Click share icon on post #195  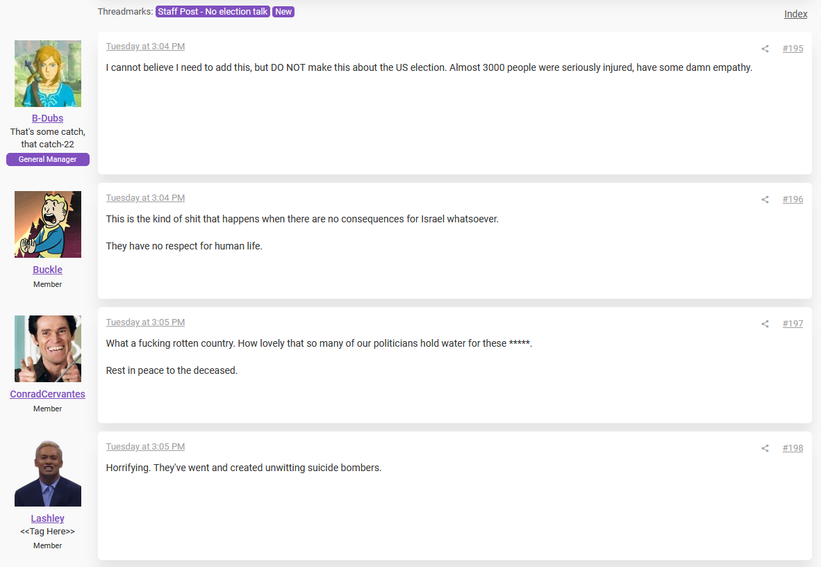point(765,49)
